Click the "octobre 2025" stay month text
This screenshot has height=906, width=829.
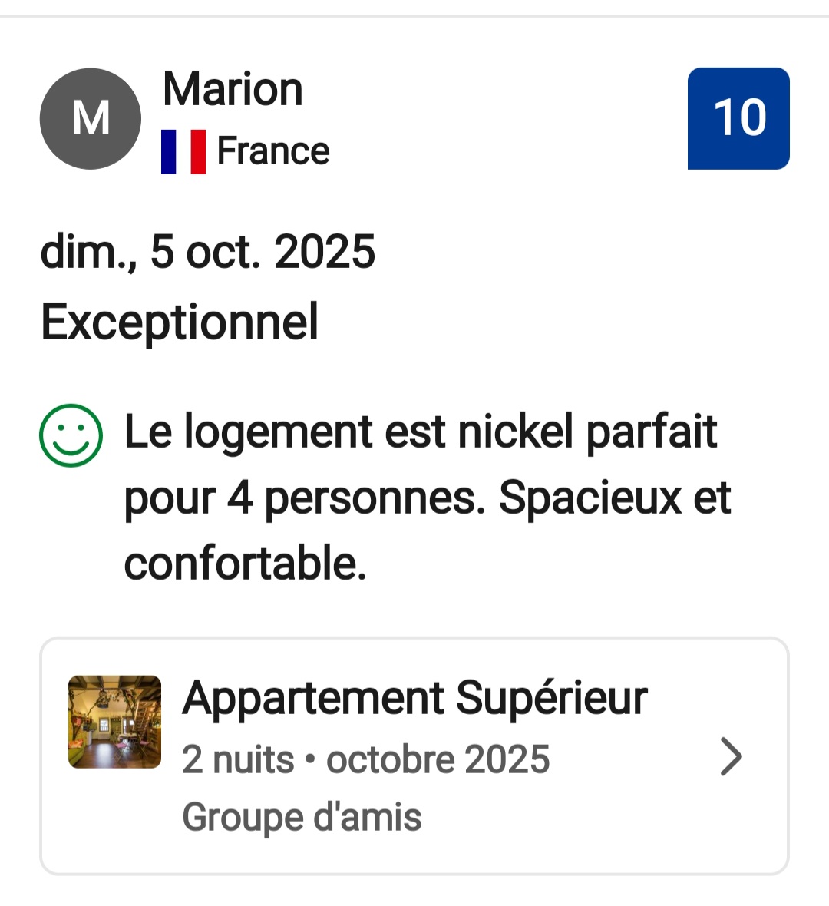[x=438, y=759]
